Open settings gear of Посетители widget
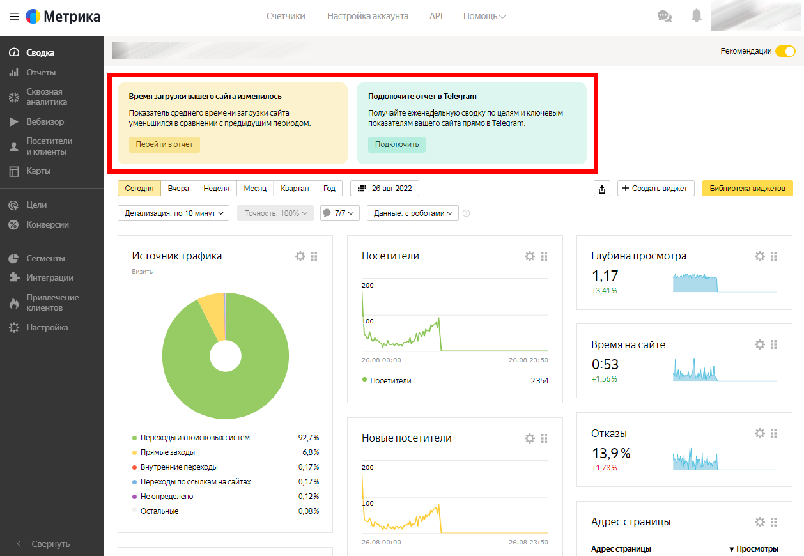The image size is (804, 556). point(530,256)
